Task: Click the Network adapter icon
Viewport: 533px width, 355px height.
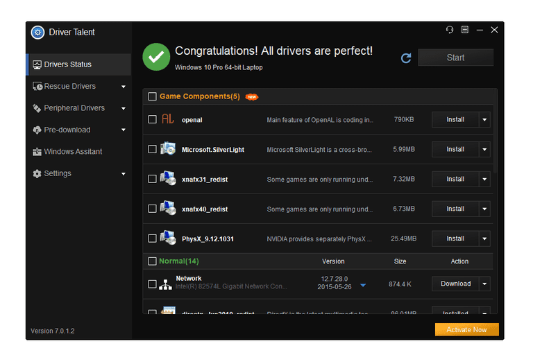Action: point(166,284)
